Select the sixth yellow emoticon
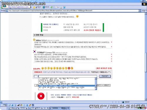This screenshot has height=110, width=147. pos(57,68)
